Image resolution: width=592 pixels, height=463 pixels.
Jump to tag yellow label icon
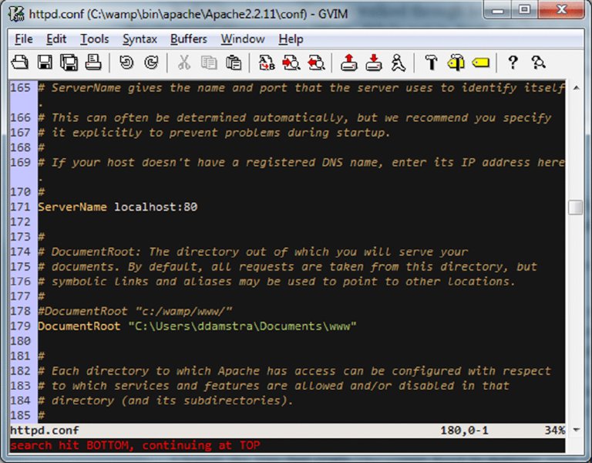481,63
